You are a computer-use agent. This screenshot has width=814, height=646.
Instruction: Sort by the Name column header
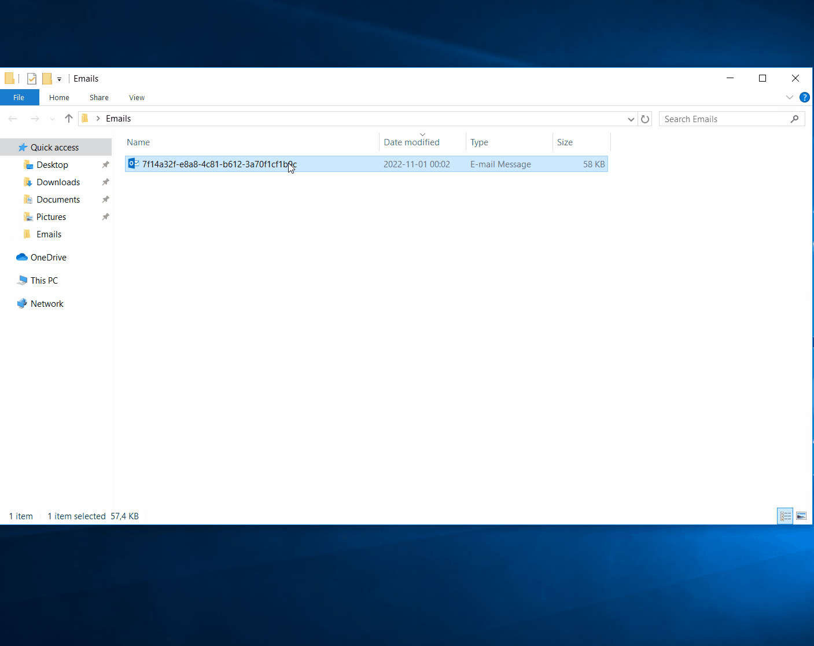pos(252,142)
